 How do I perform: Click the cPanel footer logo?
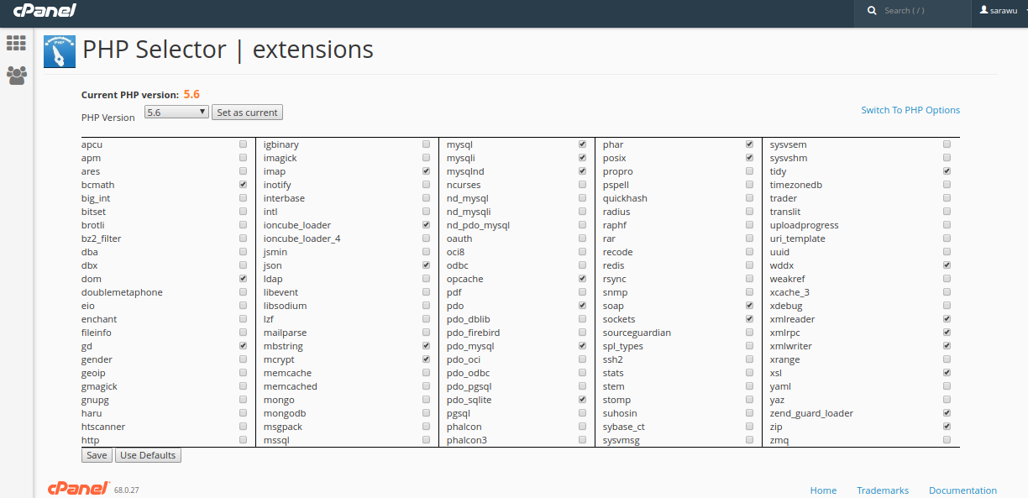click(x=78, y=489)
